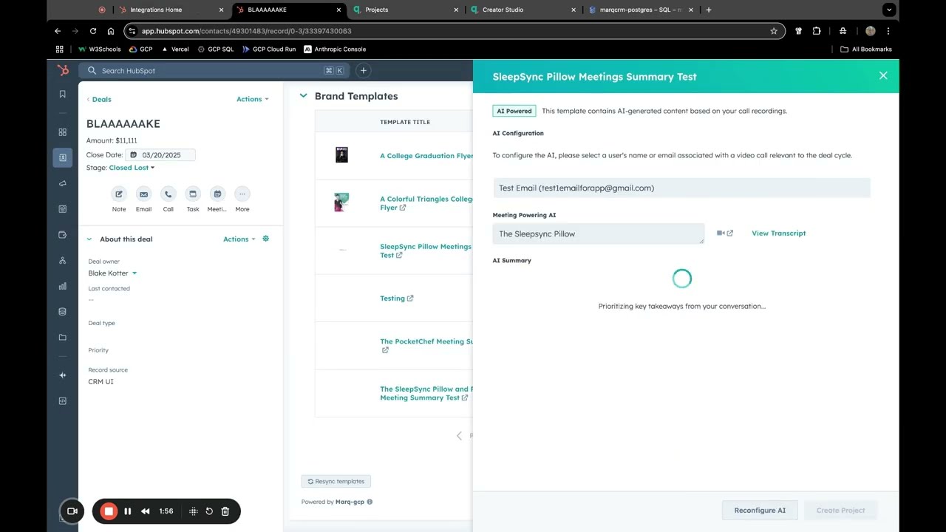This screenshot has height=532, width=946.
Task: Open the Close Date picker field
Action: (160, 155)
